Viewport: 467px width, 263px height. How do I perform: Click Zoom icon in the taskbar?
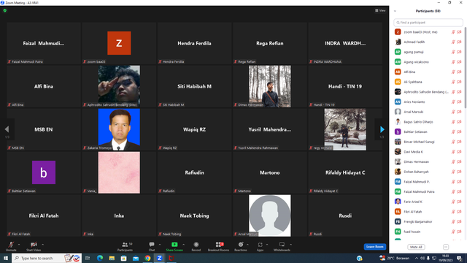pos(159,258)
